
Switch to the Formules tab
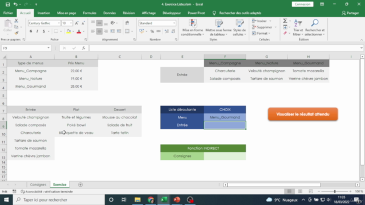(x=90, y=13)
